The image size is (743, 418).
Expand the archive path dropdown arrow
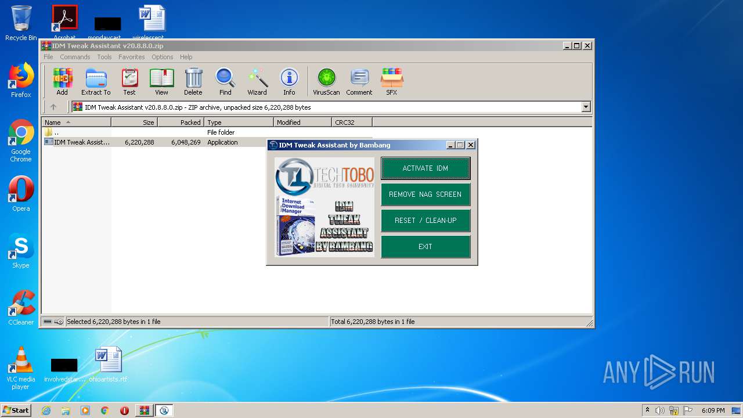(586, 107)
